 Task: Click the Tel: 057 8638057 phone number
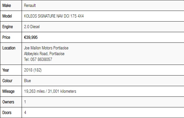click(x=38, y=59)
